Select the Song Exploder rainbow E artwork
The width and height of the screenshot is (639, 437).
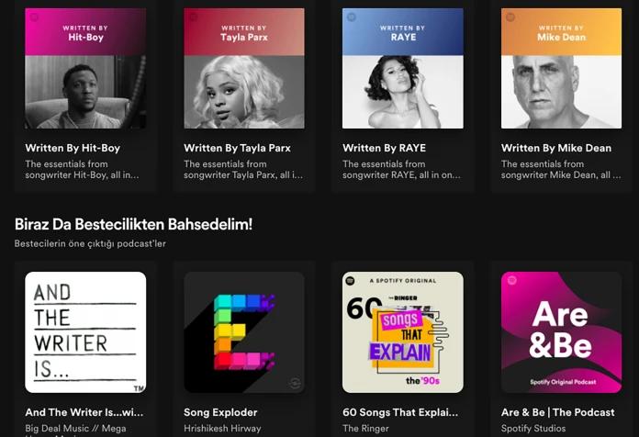244,332
